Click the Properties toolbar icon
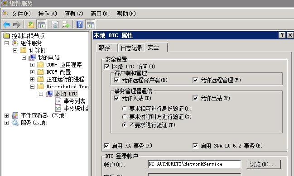Screen dimensions: 294x176 pyautogui.click(x=55, y=24)
